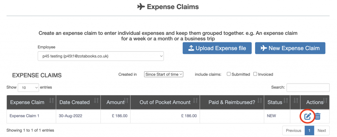The image size is (337, 137).
Task: Click the Previous pagination button
Action: coord(293,130)
